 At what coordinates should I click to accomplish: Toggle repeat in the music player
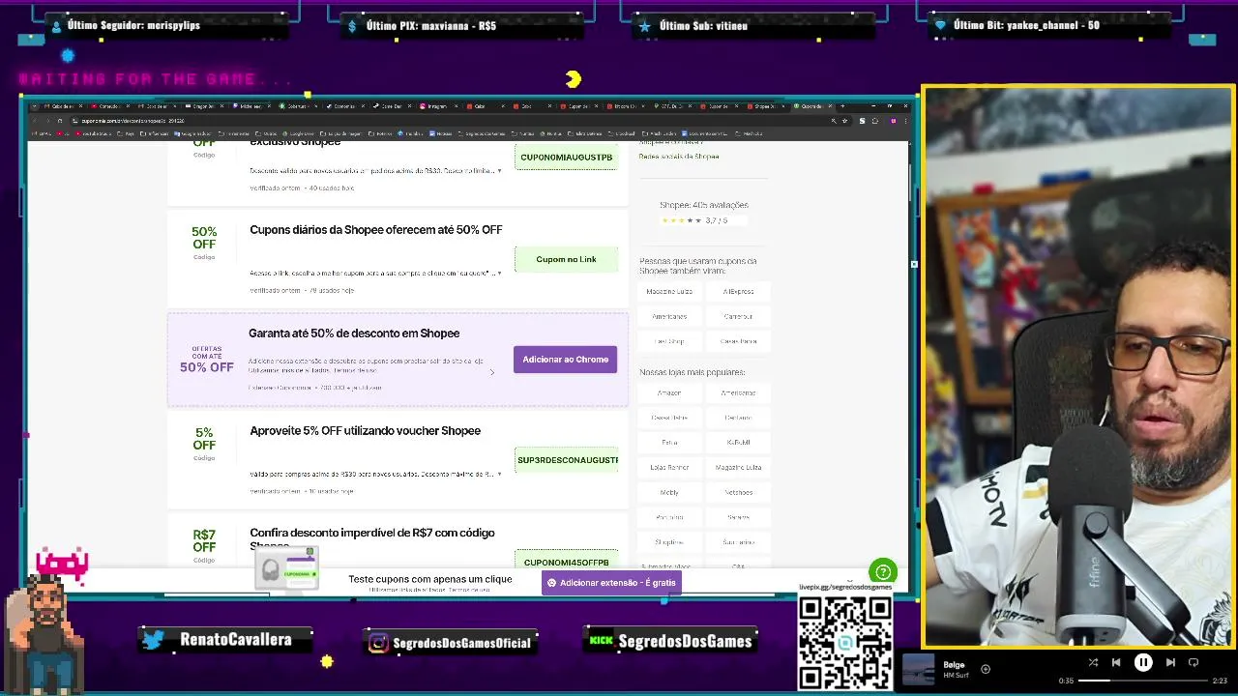tap(1194, 662)
